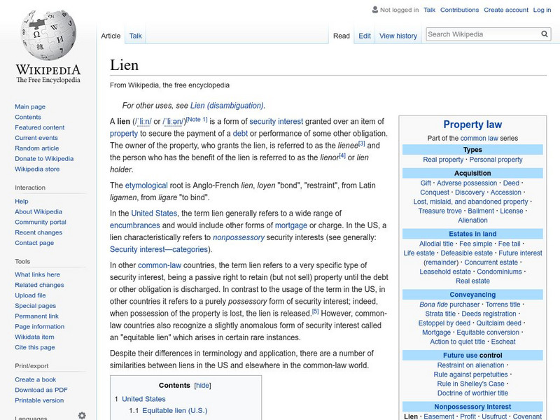The image size is (560, 420).
Task: Click the Wikipedia globe logo
Action: [x=48, y=35]
